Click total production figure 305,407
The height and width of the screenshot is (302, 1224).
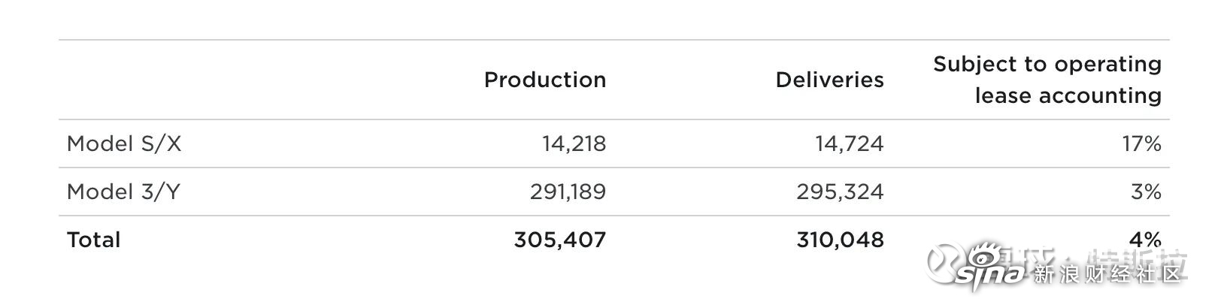(560, 240)
